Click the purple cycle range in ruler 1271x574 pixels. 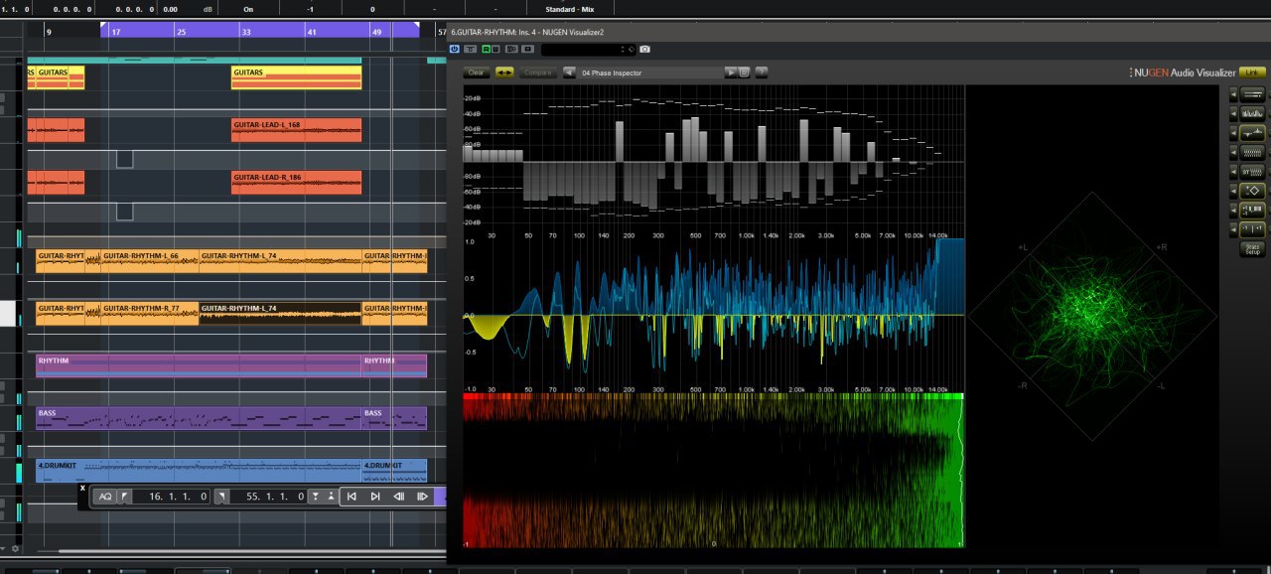pyautogui.click(x=260, y=30)
